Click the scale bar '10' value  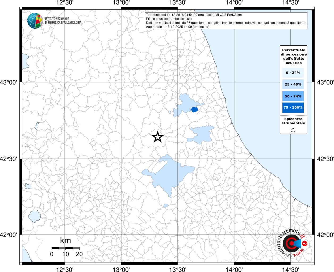(x=65, y=254)
